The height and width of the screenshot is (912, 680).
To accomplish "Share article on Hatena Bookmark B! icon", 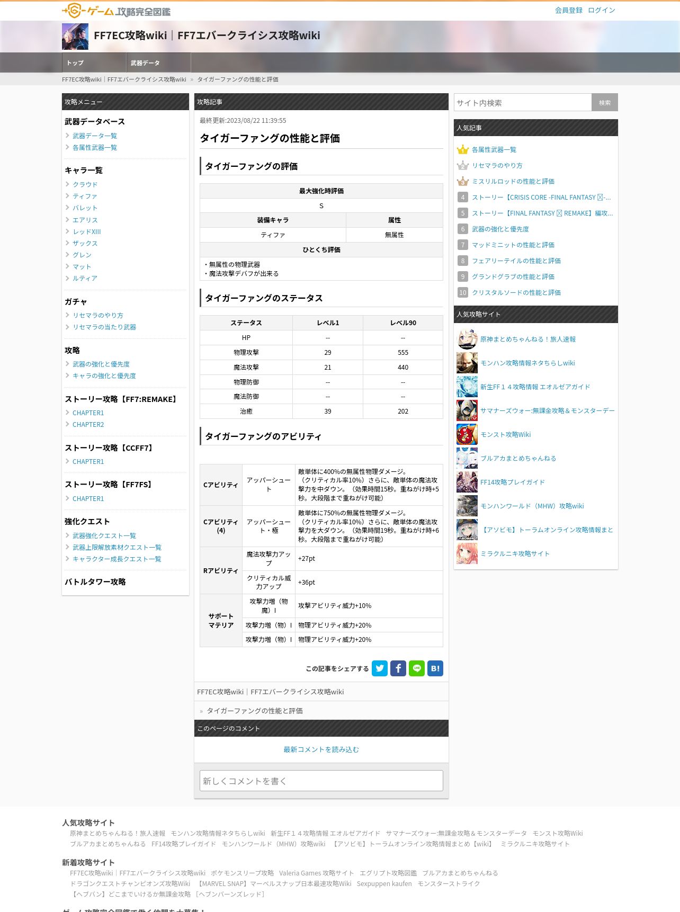I will (435, 668).
